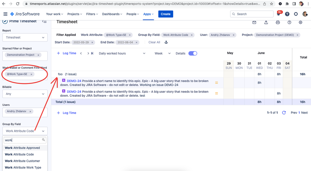Viewport: 311px width, 171px height.
Task: Open Jira settings gear in top bar
Action: click(x=296, y=14)
